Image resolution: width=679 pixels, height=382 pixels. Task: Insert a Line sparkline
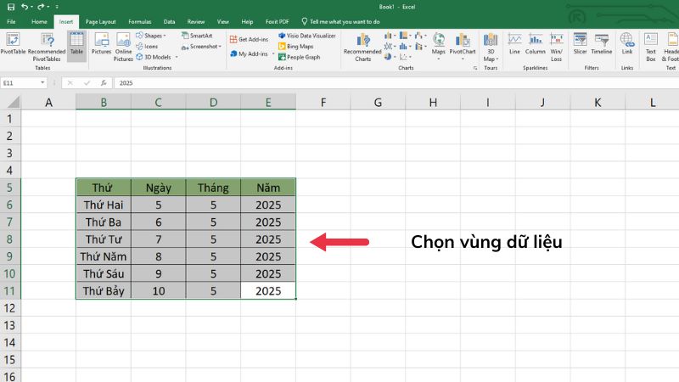coord(514,43)
